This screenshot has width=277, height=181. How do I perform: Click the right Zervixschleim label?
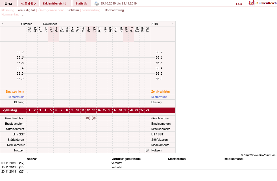click(160, 91)
